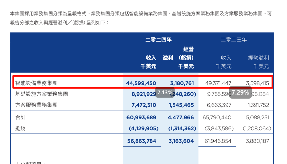Click the 60,993,689 total revenue value
Screen dimensions: 287x164
coord(141,117)
